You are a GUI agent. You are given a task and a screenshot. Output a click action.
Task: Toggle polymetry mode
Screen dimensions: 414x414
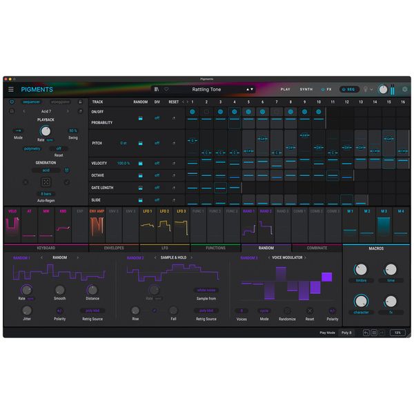coord(32,148)
